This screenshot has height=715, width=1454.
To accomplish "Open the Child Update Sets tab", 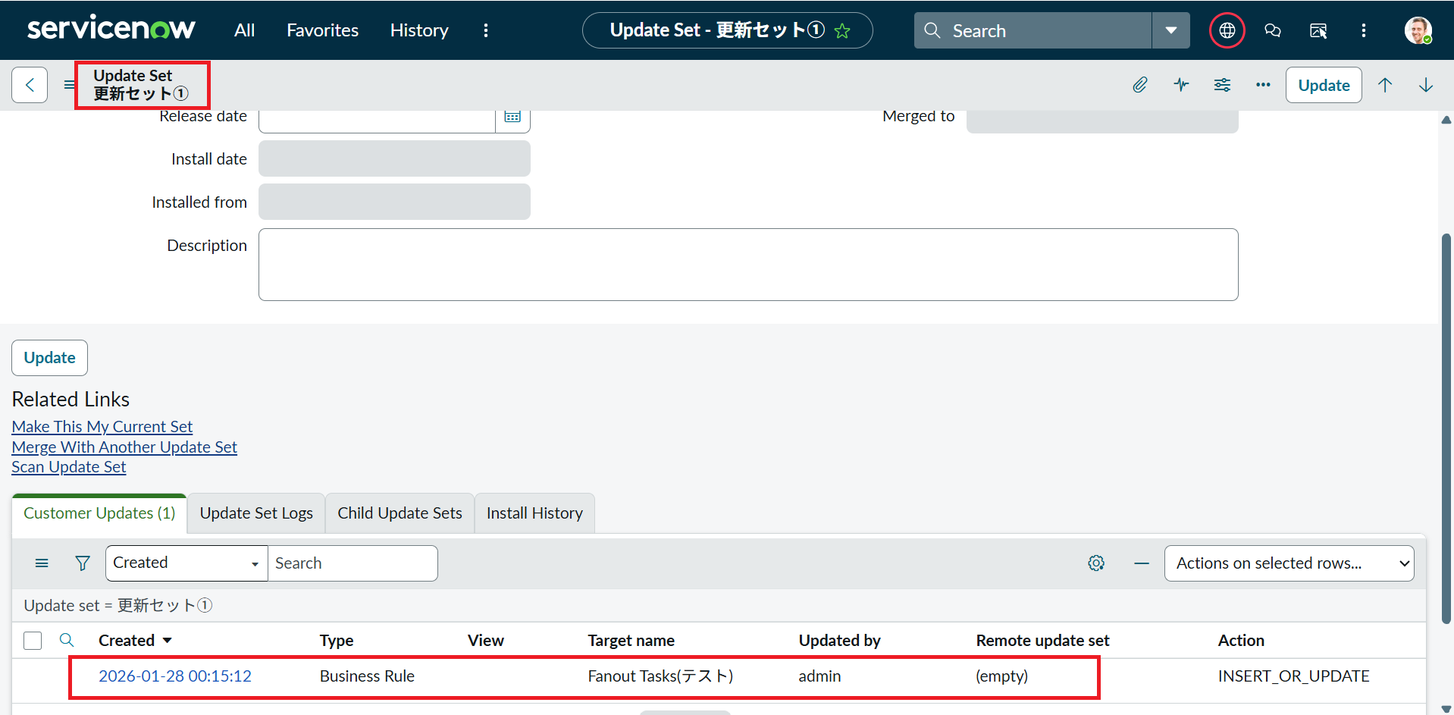I will (400, 513).
